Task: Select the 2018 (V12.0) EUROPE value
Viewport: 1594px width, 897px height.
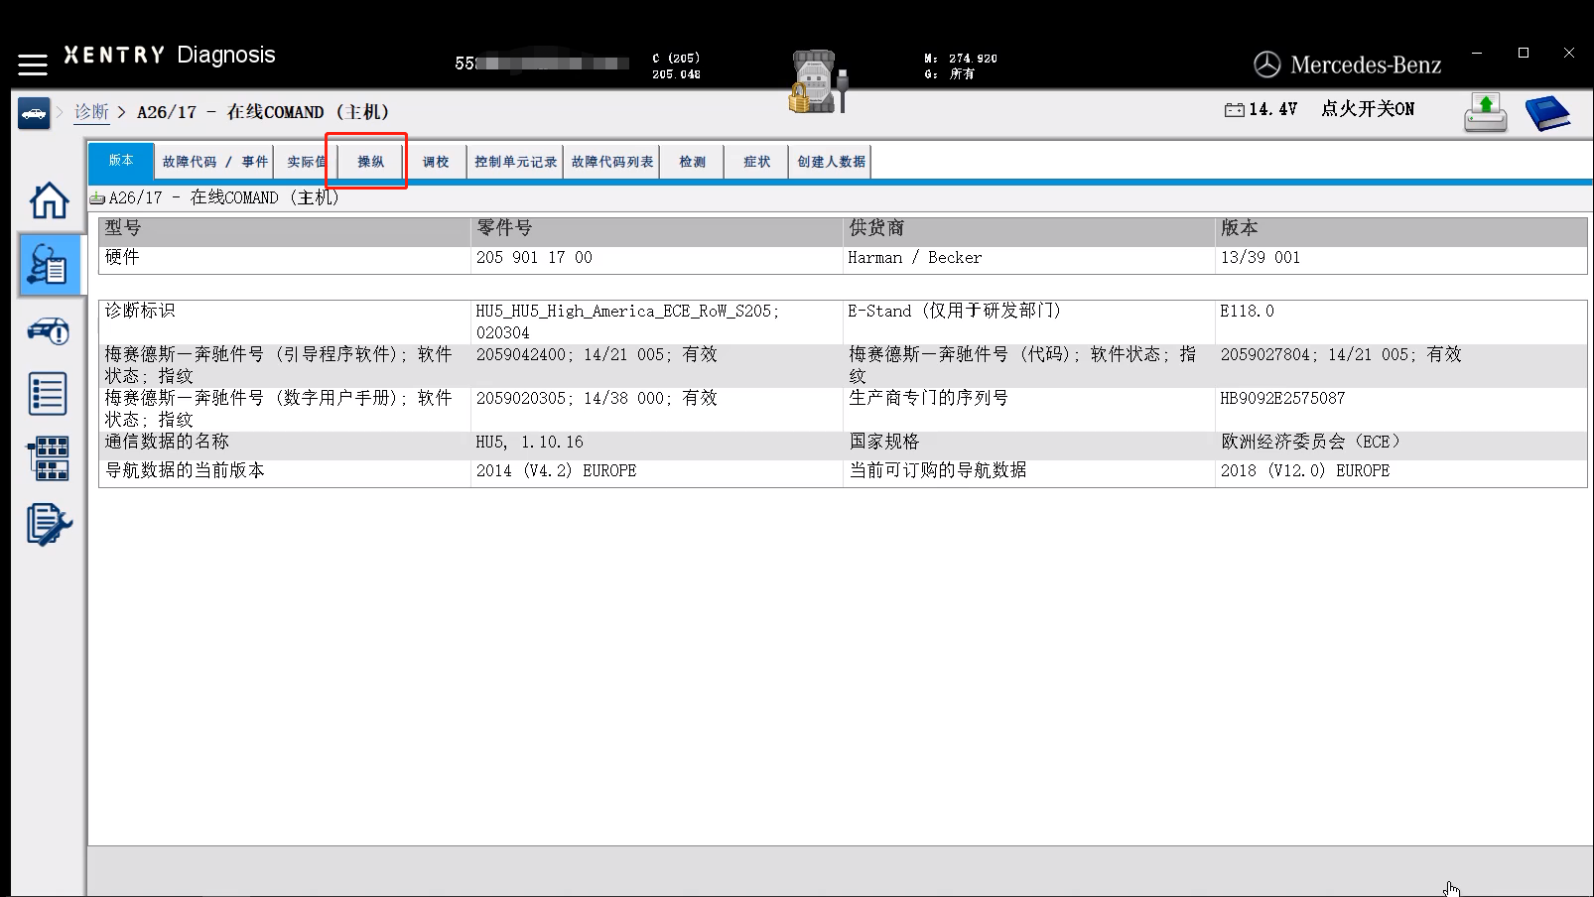Action: click(x=1305, y=471)
